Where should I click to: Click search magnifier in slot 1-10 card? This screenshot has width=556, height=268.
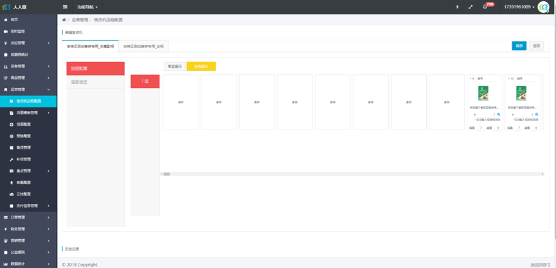click(537, 115)
